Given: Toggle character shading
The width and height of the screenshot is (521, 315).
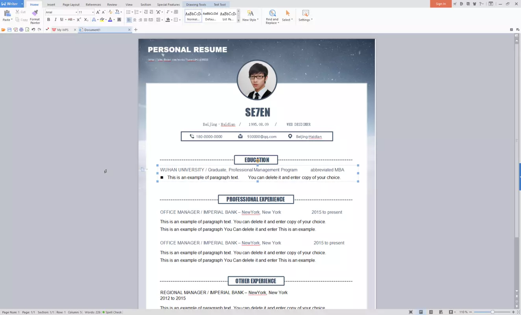Looking at the screenshot, I should 119,20.
